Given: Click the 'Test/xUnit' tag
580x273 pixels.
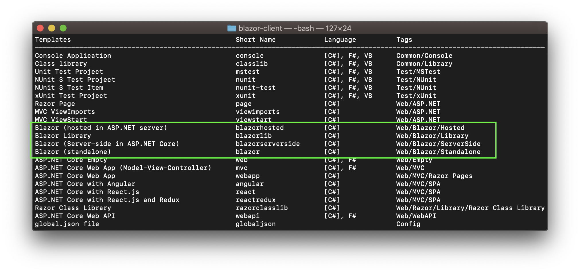Looking at the screenshot, I should pos(416,96).
